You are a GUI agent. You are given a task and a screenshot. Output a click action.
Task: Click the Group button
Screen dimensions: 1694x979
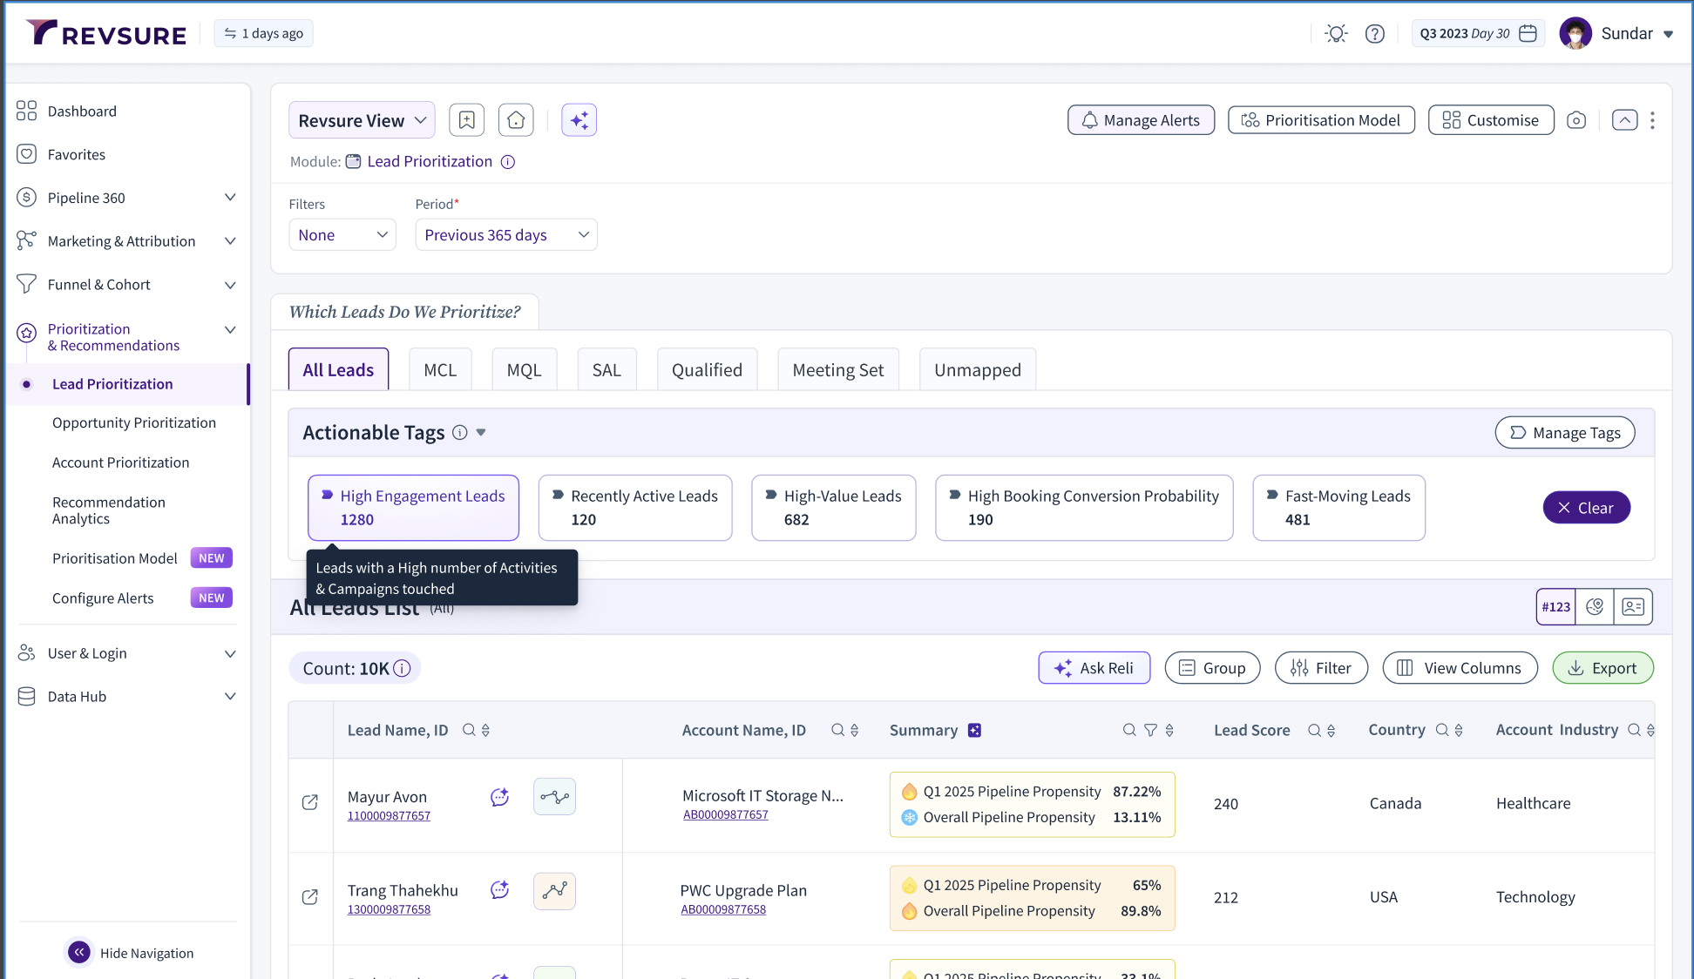(1212, 668)
